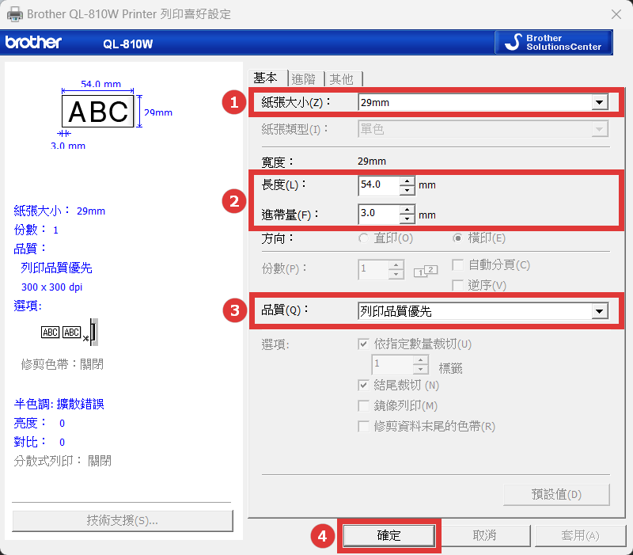Toggle the 修剪資料末尾的色帶 checkbox
Screen dimensions: 633x555
(364, 426)
